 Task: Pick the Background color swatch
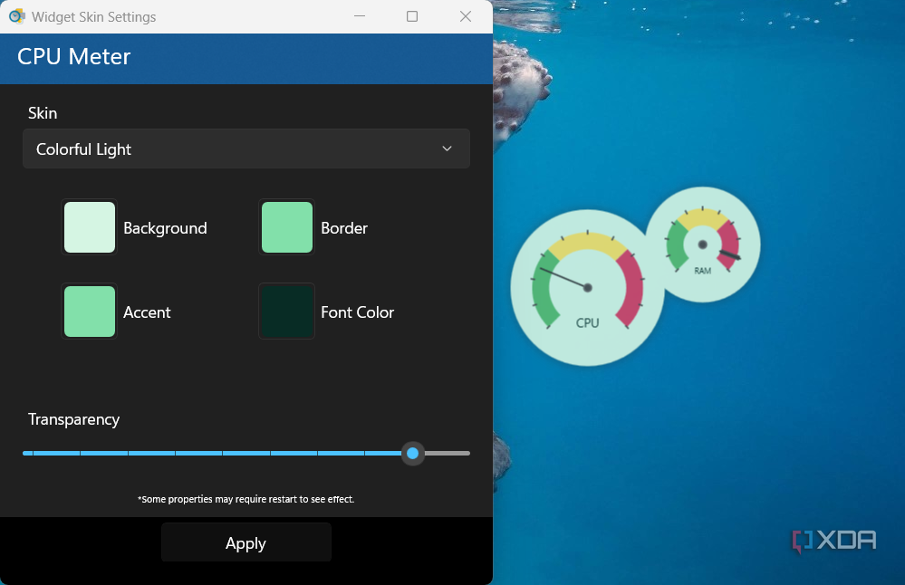pos(90,227)
